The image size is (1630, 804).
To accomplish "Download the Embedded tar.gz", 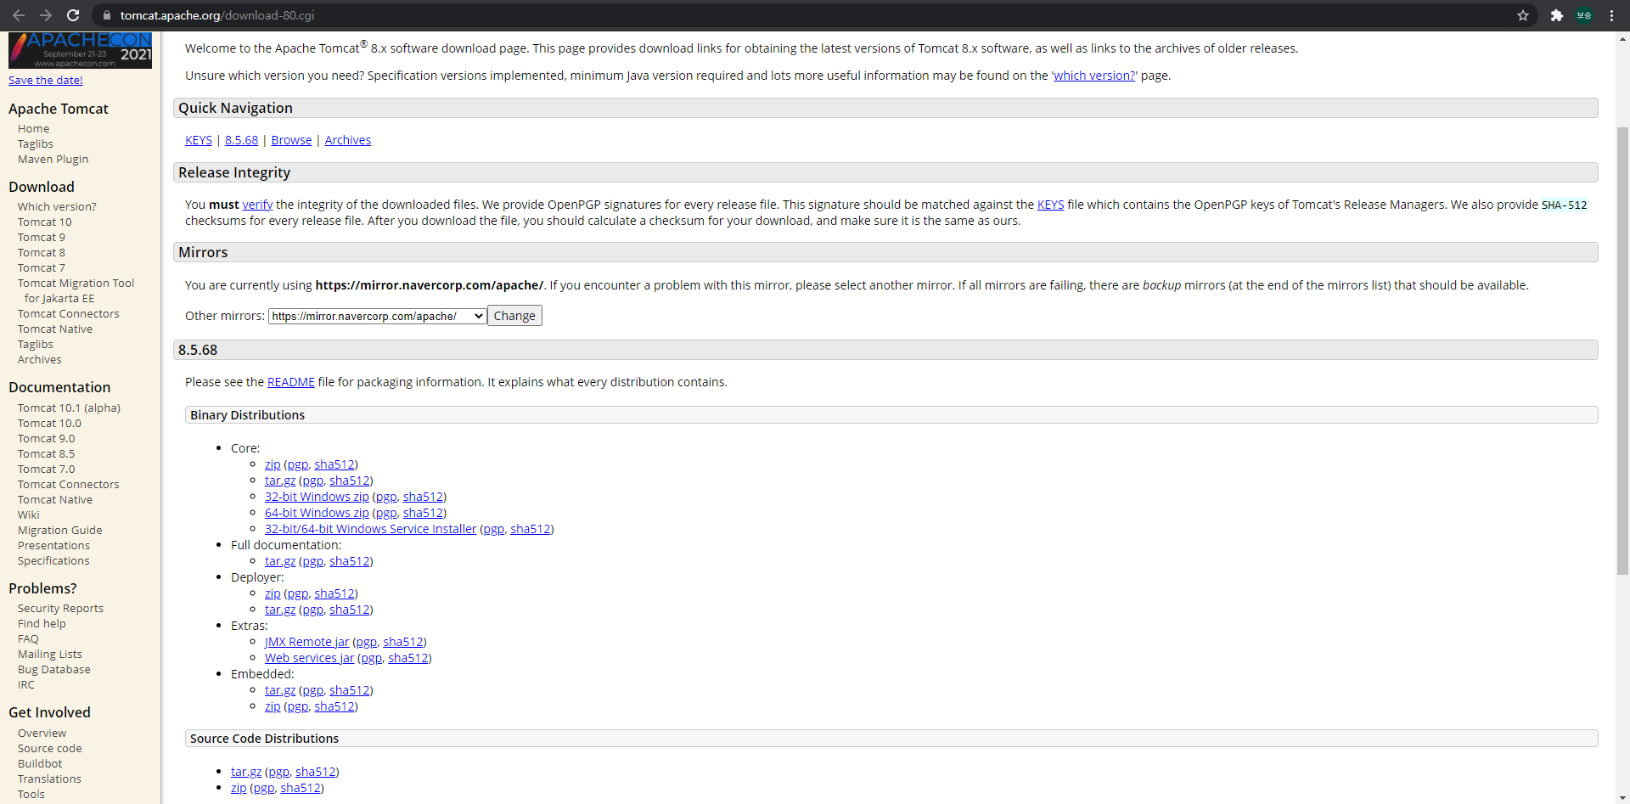I will pos(280,690).
